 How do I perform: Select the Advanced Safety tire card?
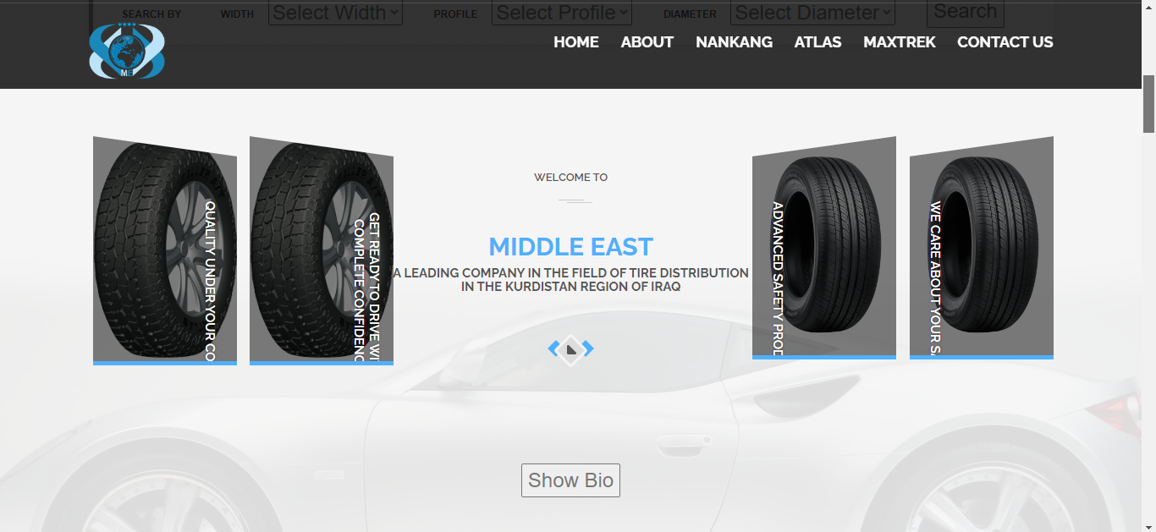(x=824, y=248)
